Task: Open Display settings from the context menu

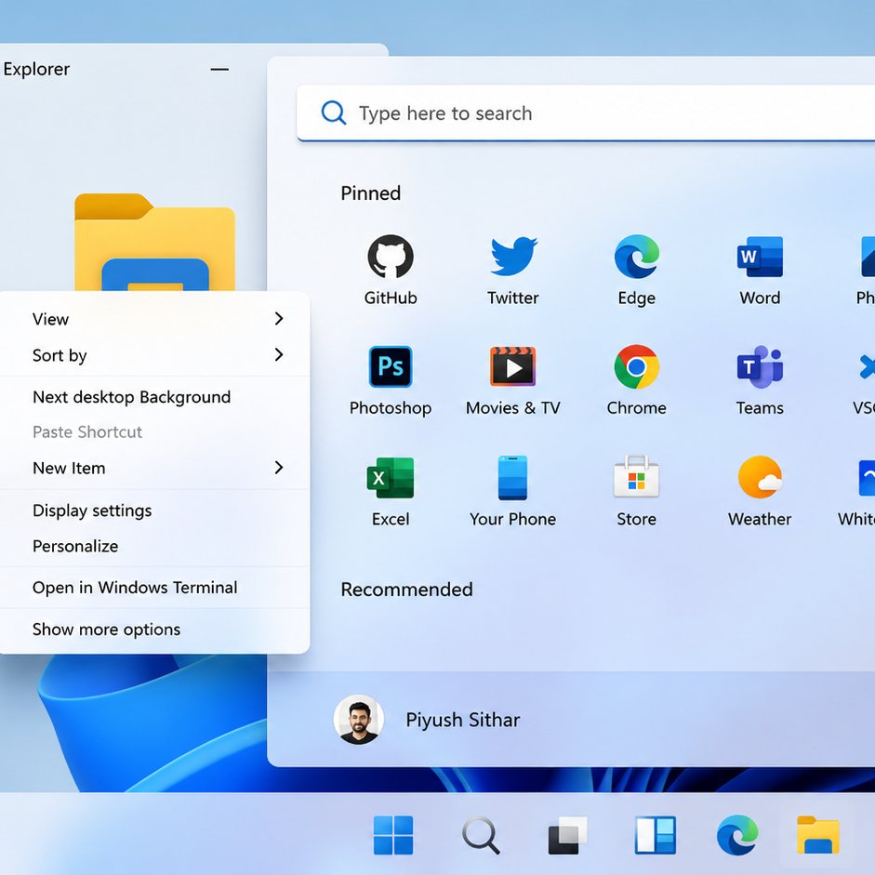Action: tap(154, 510)
